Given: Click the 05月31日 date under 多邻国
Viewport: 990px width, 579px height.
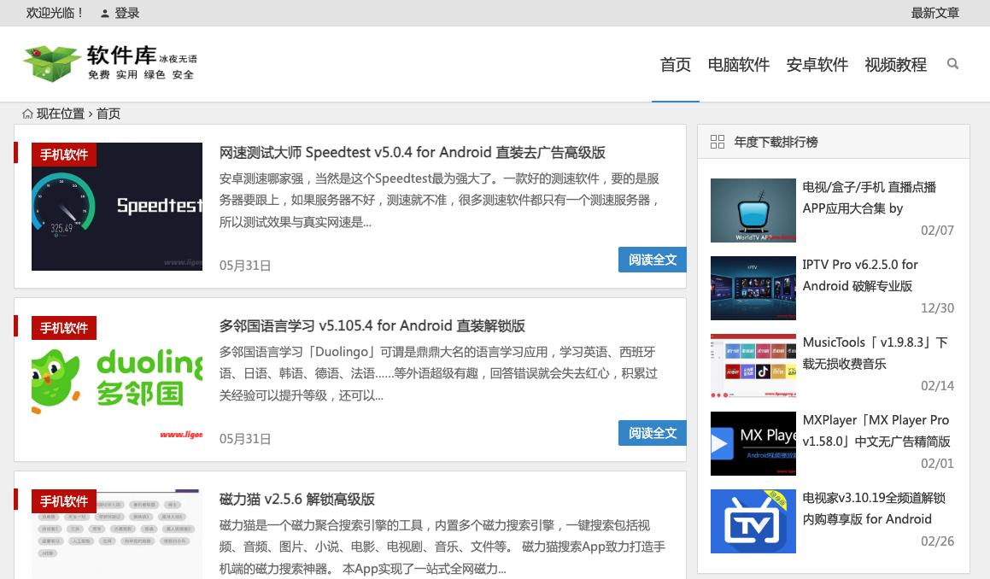Looking at the screenshot, I should click(x=245, y=439).
